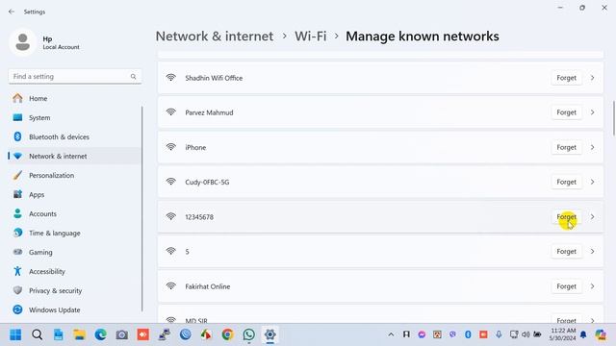
Task: Forget the Cudy-0FBC-5G network
Action: click(566, 182)
